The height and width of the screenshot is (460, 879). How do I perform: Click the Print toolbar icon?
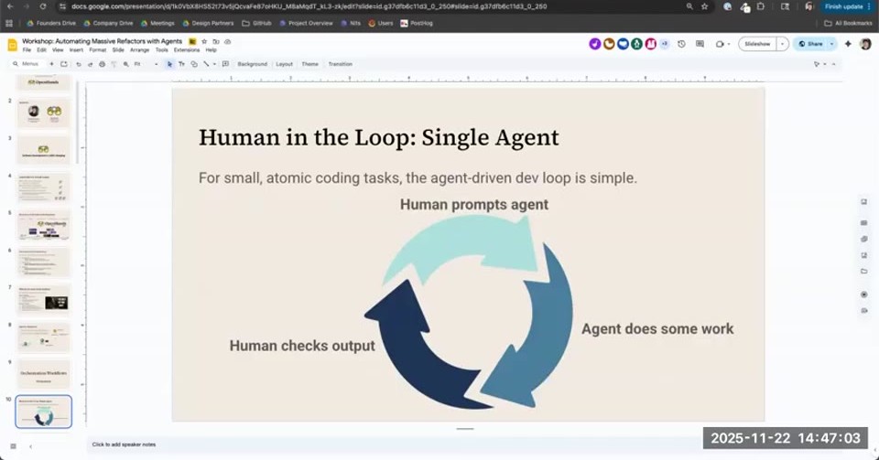click(102, 64)
